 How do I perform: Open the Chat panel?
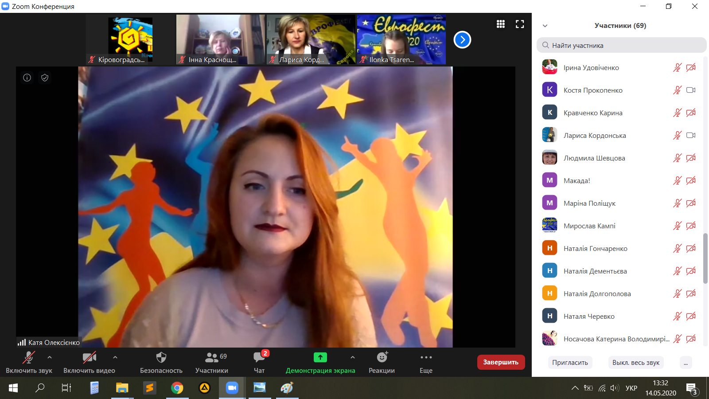click(x=259, y=362)
